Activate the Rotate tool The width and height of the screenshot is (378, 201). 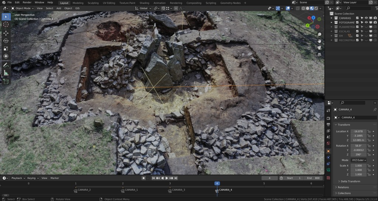(6, 41)
